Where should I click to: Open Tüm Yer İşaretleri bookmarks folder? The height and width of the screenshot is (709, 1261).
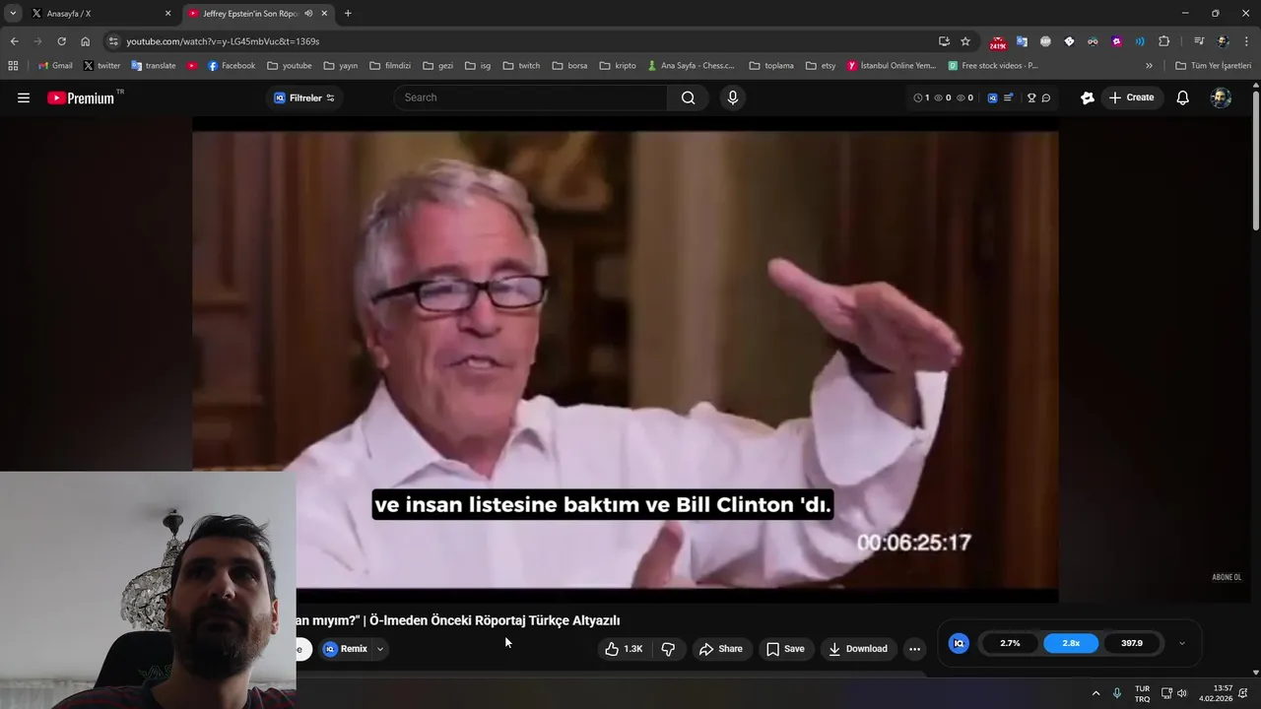[1214, 66]
